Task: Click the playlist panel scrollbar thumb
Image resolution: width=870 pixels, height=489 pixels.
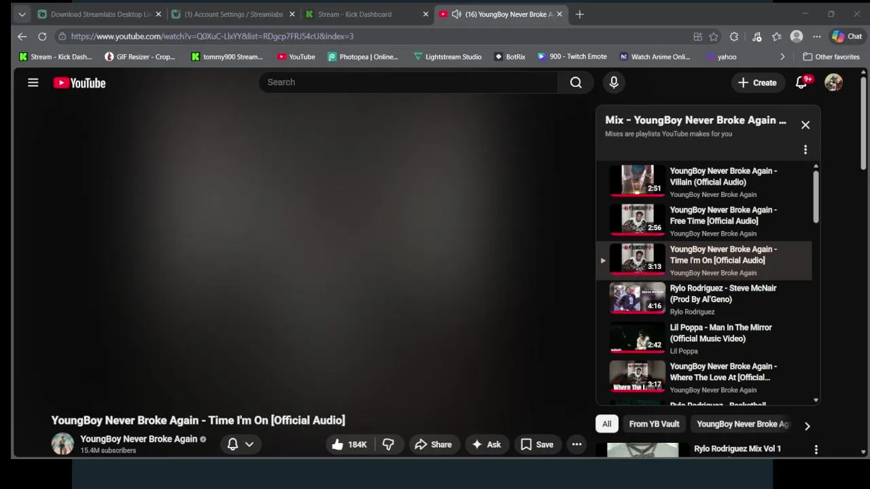Action: (x=816, y=196)
